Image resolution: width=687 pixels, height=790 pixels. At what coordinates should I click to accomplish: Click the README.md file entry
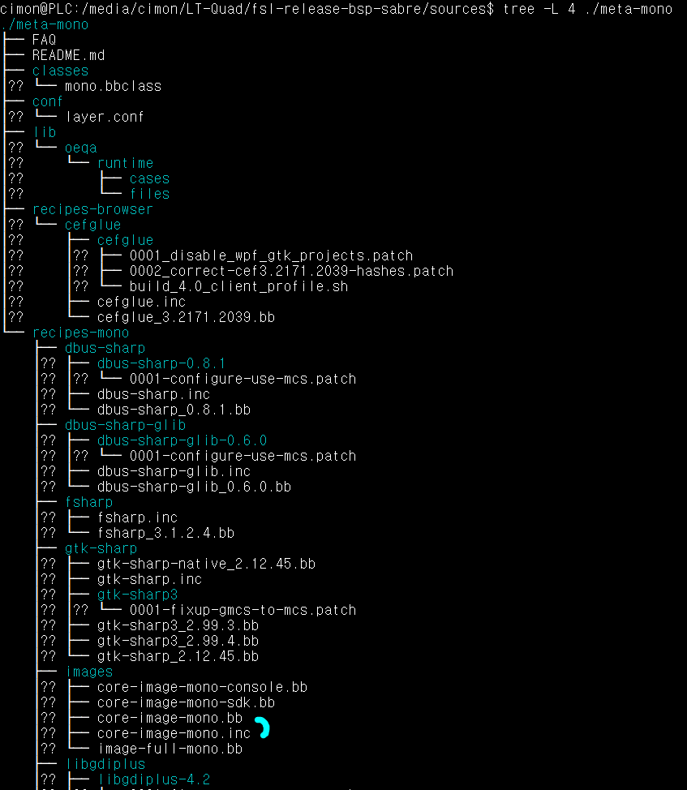68,55
